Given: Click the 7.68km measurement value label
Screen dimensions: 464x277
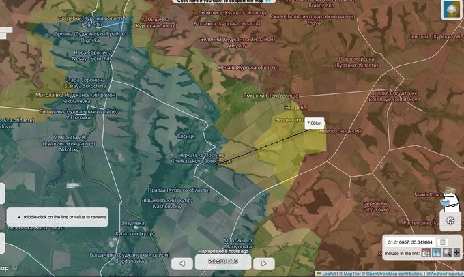Looking at the screenshot, I should point(315,123).
